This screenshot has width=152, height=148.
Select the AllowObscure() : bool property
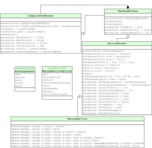click(106, 93)
